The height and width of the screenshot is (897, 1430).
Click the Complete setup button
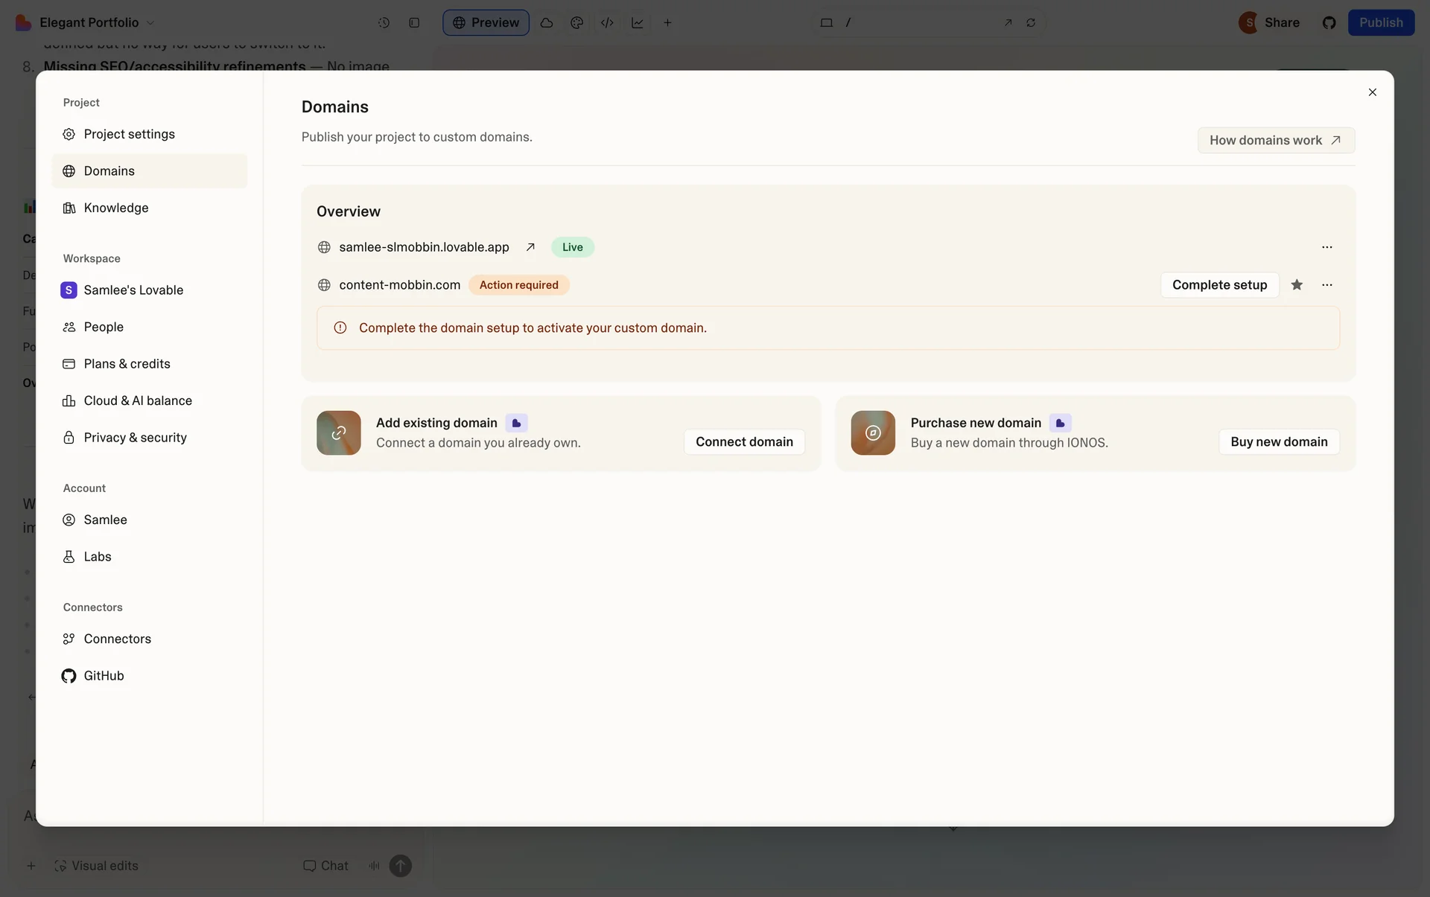[1219, 285]
